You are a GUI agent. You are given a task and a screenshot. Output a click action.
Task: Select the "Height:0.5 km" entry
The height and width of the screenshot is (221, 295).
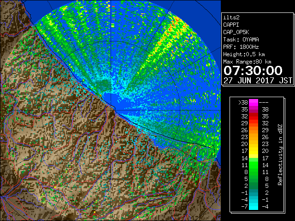tap(244, 54)
